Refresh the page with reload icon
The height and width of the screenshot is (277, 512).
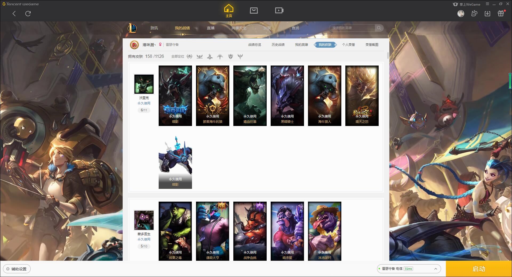click(x=28, y=14)
